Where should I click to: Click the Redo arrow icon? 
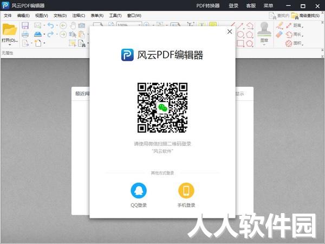[50, 34]
